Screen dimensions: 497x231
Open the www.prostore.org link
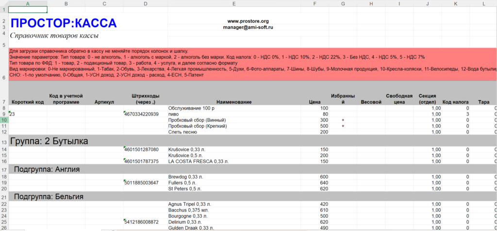[x=248, y=21]
